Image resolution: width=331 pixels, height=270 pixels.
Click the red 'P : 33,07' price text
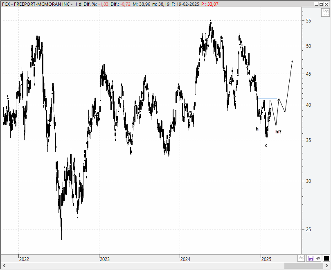pos(209,4)
